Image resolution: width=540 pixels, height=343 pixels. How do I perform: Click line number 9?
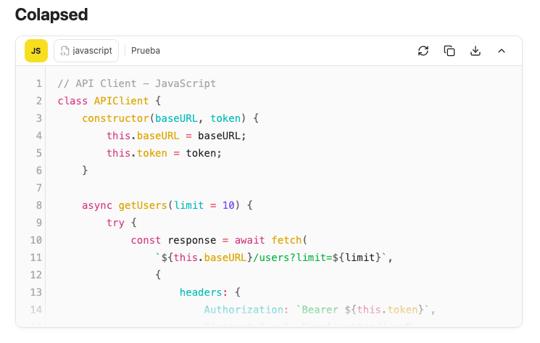tap(39, 223)
